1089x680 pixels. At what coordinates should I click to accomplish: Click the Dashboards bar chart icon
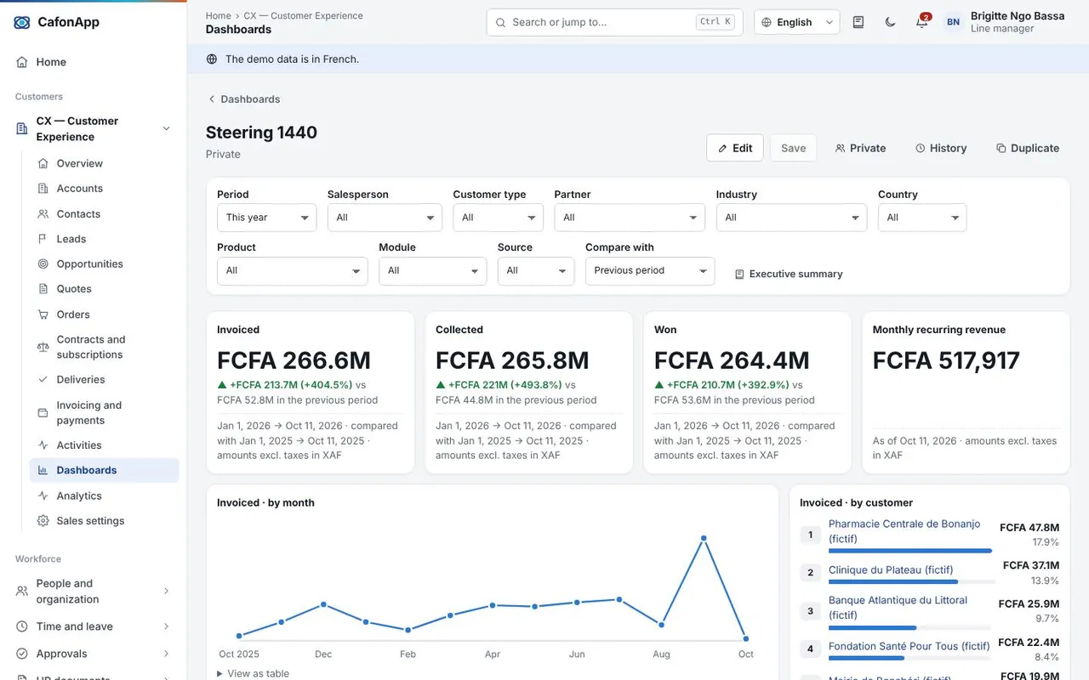[43, 470]
